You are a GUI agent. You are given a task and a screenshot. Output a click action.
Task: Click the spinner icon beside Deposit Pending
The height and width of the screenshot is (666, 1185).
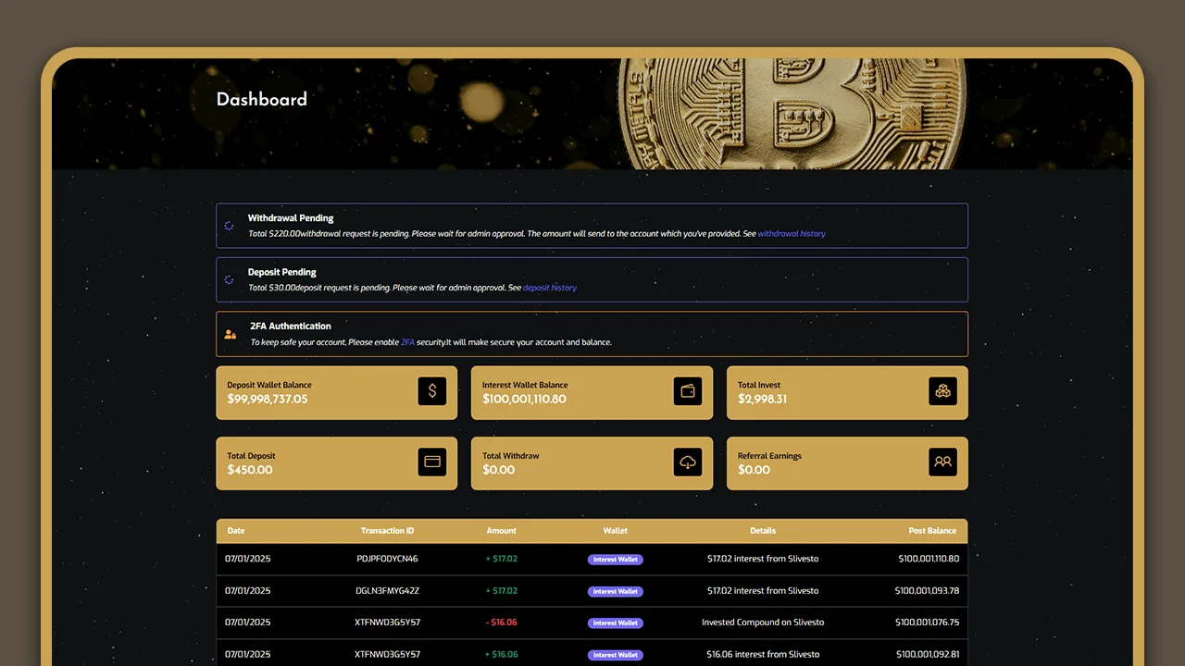tap(230, 279)
